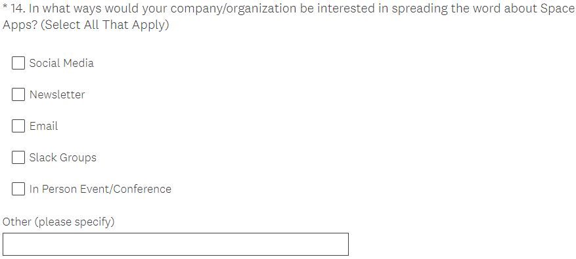Click the question number '14.'
Image resolution: width=576 pixels, height=259 pixels.
18,9
